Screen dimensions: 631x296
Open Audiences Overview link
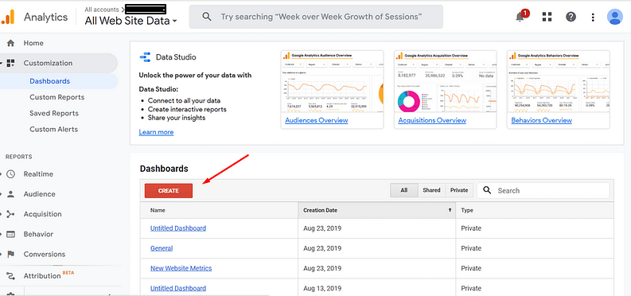coord(317,120)
